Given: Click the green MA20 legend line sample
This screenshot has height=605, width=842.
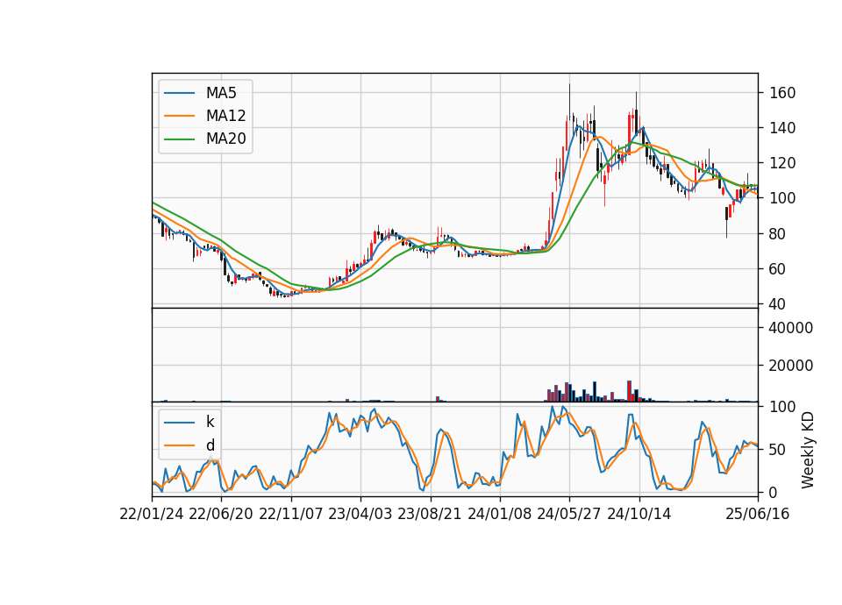Looking at the screenshot, I should click(179, 139).
